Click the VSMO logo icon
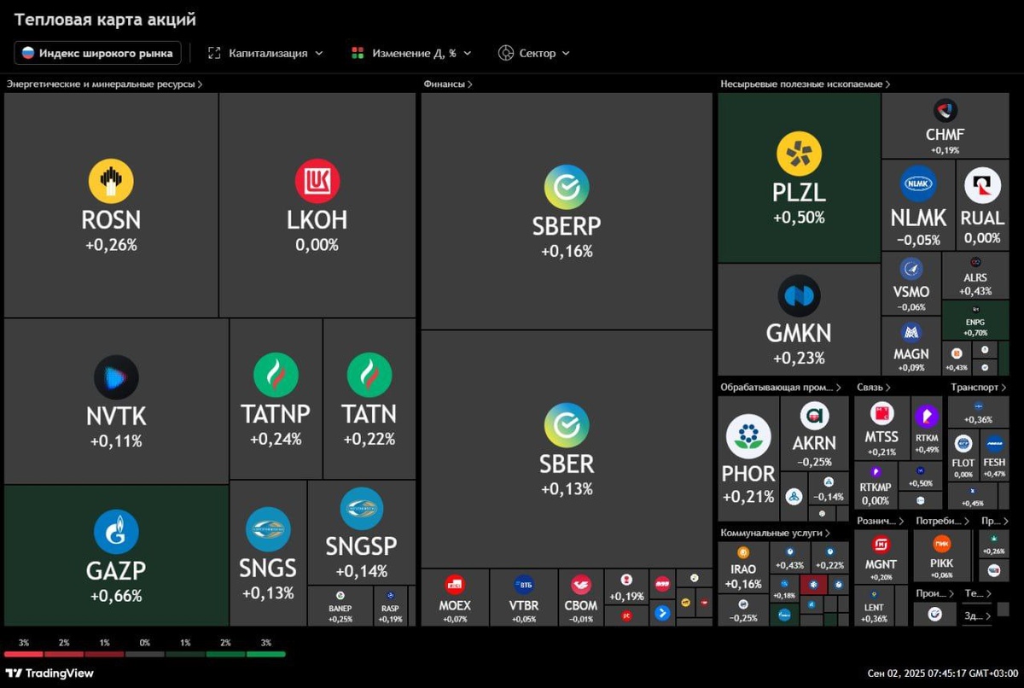The image size is (1024, 688). pyautogui.click(x=911, y=269)
